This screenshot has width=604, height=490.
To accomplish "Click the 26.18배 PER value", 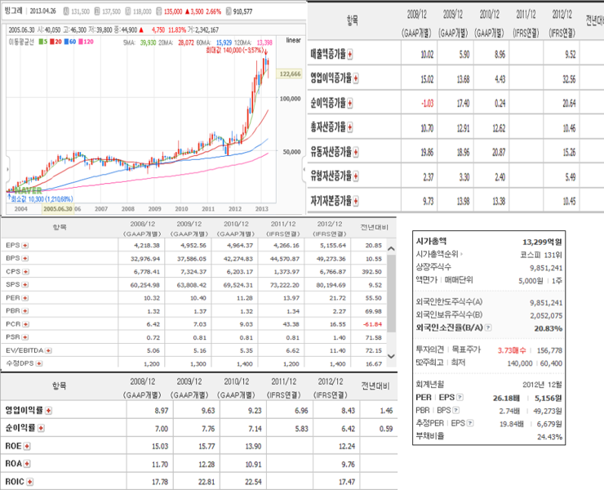I will (x=506, y=398).
